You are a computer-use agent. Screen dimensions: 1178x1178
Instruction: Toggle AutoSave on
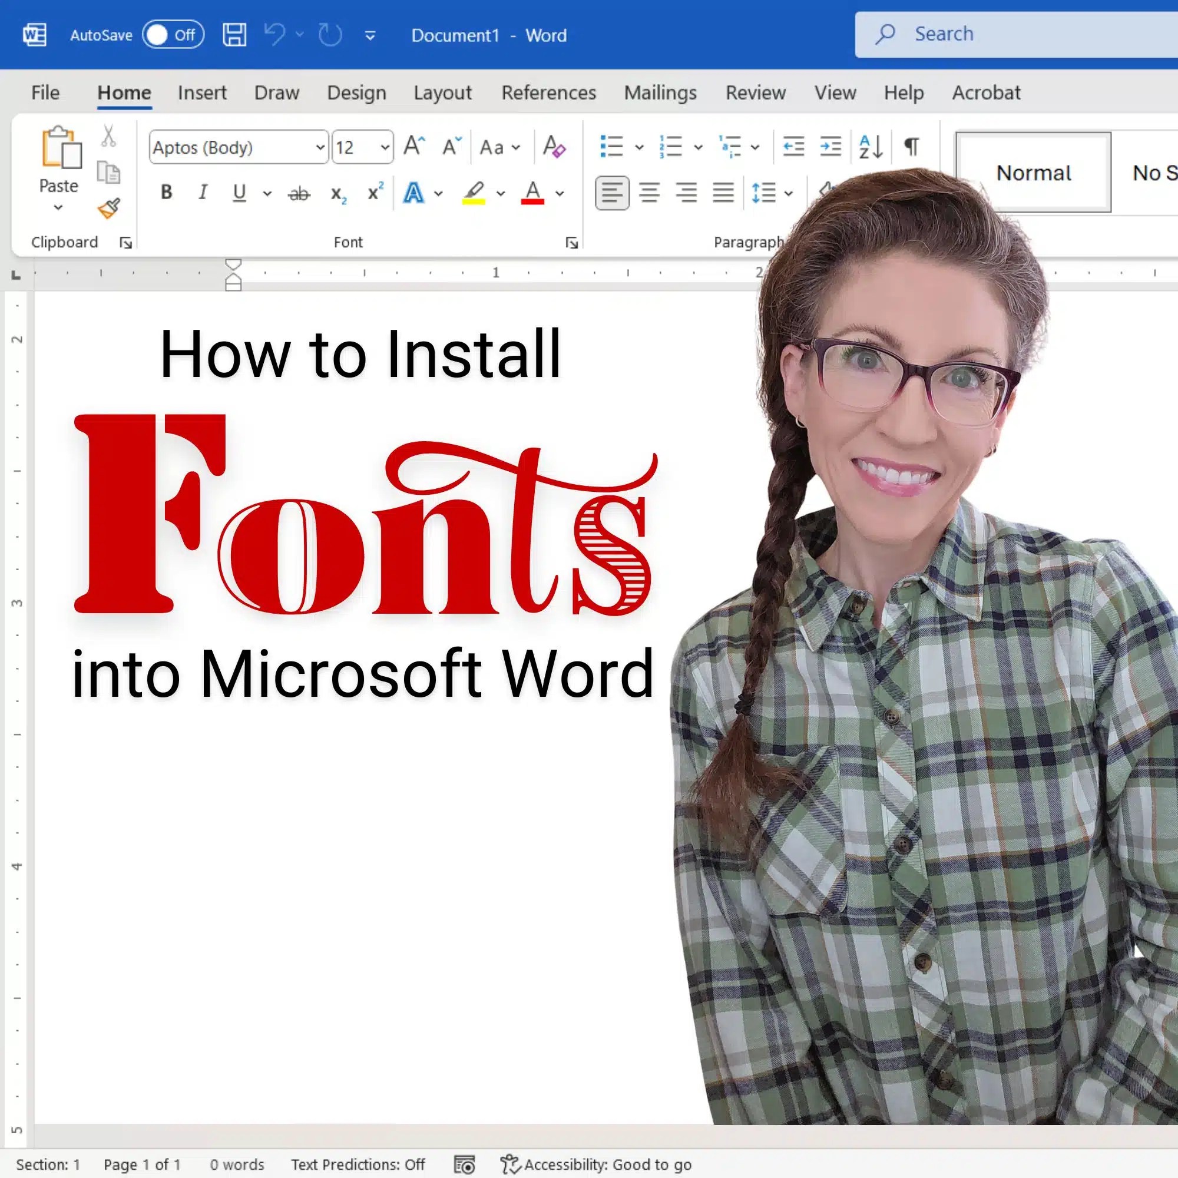(x=173, y=35)
